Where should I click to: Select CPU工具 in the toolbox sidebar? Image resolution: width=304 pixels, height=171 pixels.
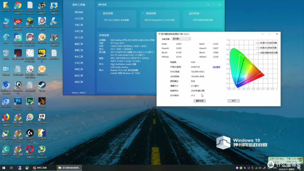79,19
